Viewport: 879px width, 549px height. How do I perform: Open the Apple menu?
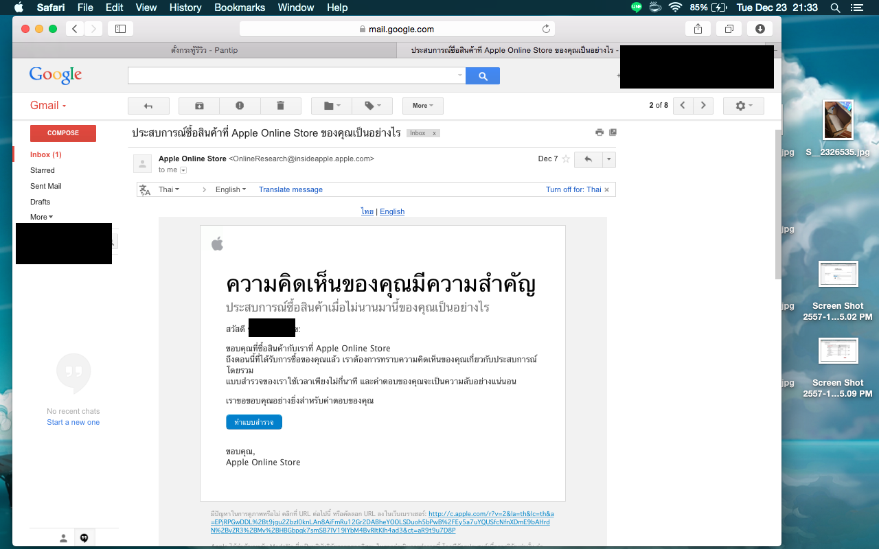(x=19, y=8)
